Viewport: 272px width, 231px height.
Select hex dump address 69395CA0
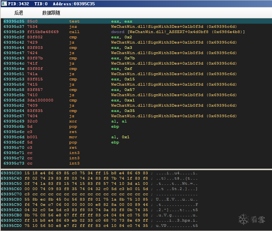[11, 210]
